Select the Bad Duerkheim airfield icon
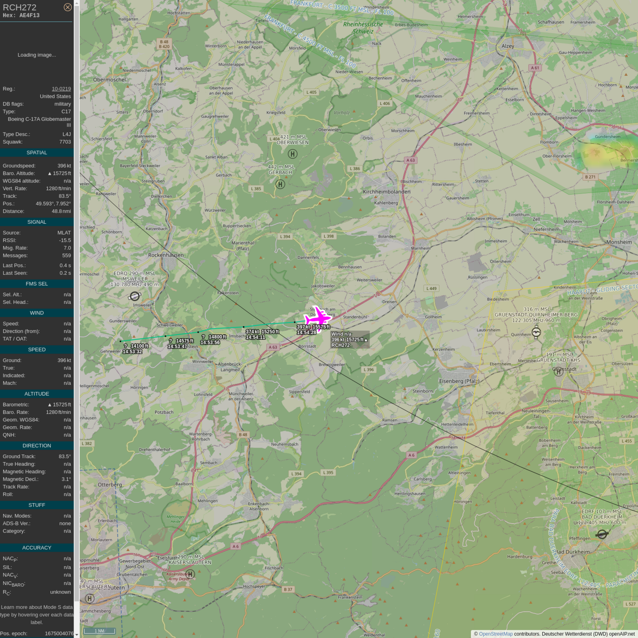This screenshot has width=638, height=638. [602, 534]
